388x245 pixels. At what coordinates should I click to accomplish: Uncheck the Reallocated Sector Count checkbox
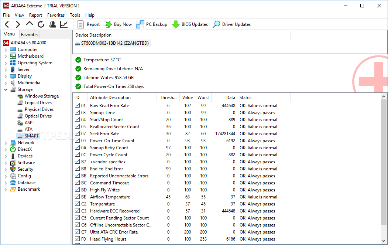click(x=78, y=126)
